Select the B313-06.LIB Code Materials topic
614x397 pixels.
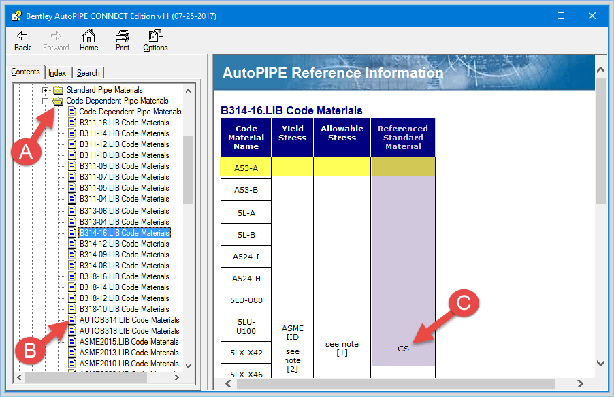tap(125, 210)
